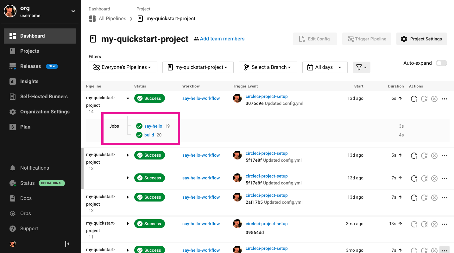Viewport: 454px width, 253px height.
Task: Open the funnel filter dropdown
Action: coord(362,67)
